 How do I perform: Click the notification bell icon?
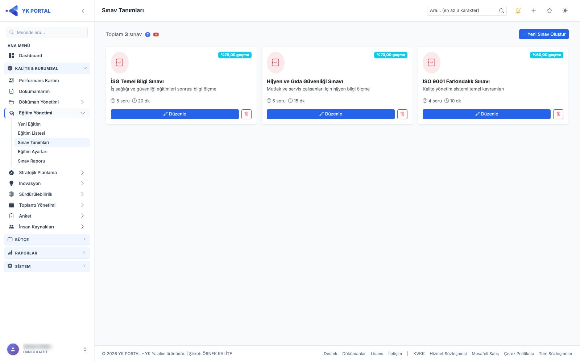click(x=518, y=11)
